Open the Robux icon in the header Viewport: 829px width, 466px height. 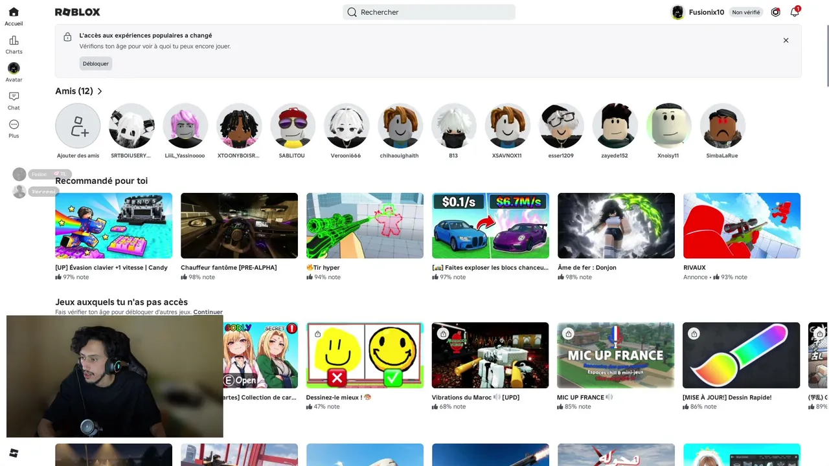tap(775, 12)
